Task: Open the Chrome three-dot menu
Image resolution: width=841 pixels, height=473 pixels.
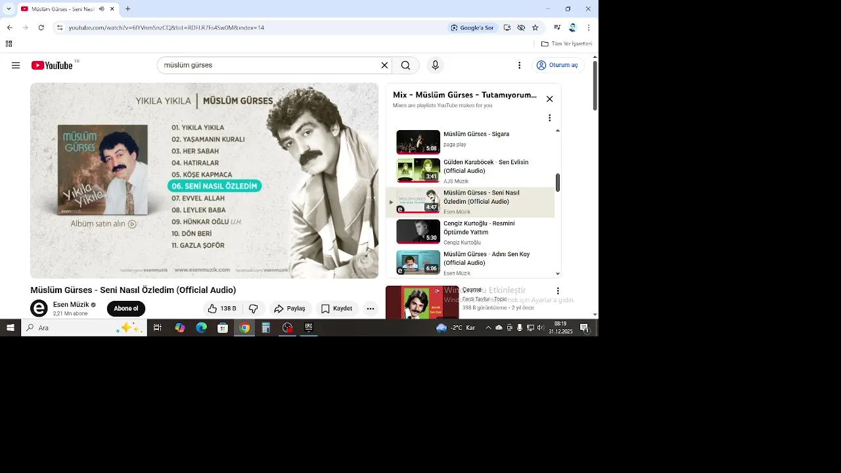Action: point(588,28)
